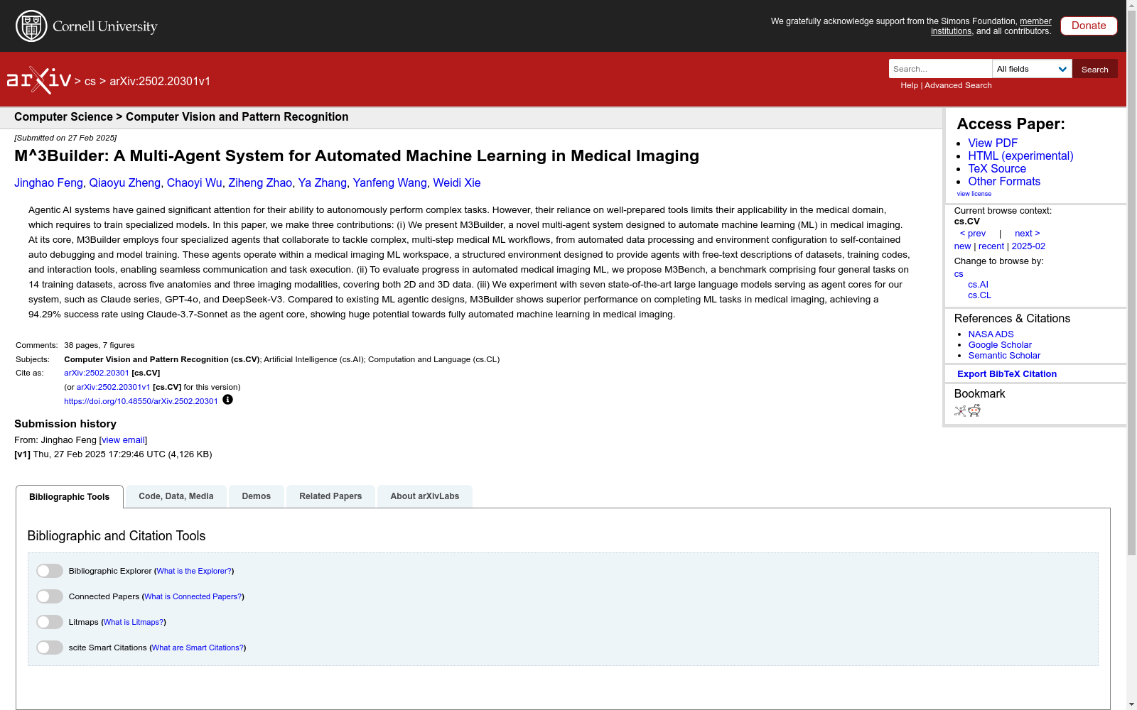Click the arXiv:2502.20301 cite link
Viewport: 1137px width, 710px height.
pos(97,373)
